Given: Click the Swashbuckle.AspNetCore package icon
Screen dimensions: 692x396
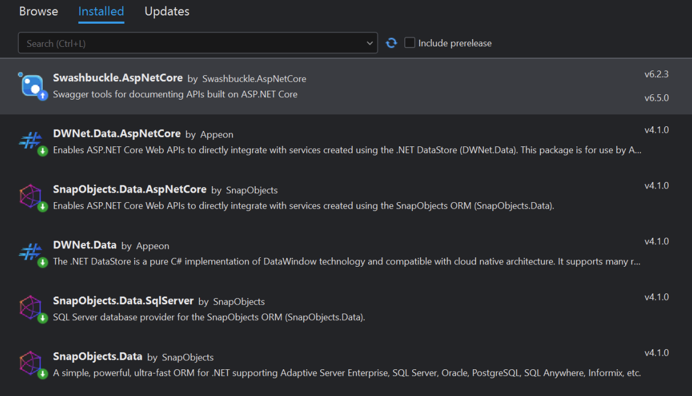Looking at the screenshot, I should click(x=32, y=86).
